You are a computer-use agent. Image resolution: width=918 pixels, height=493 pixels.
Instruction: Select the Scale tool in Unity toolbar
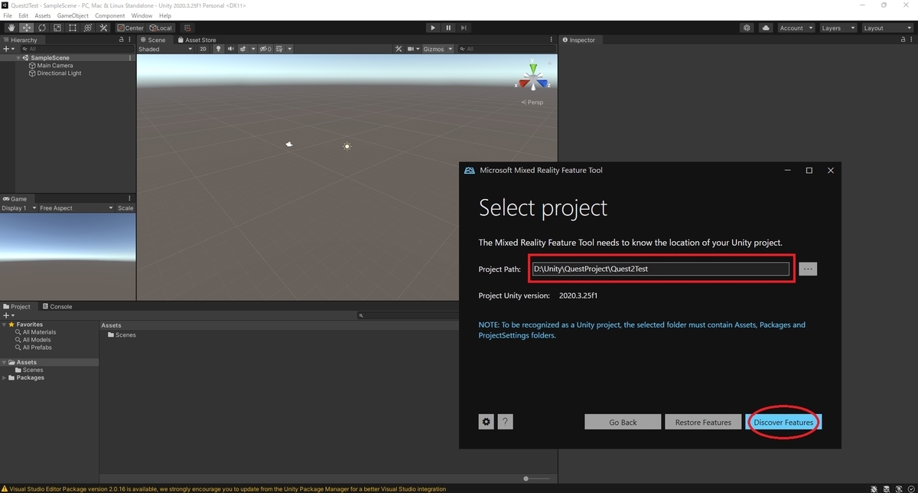(57, 28)
